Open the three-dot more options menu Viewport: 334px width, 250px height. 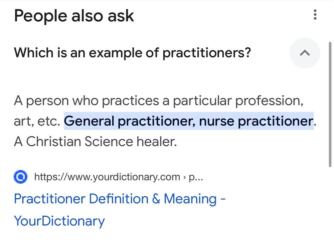(x=315, y=15)
